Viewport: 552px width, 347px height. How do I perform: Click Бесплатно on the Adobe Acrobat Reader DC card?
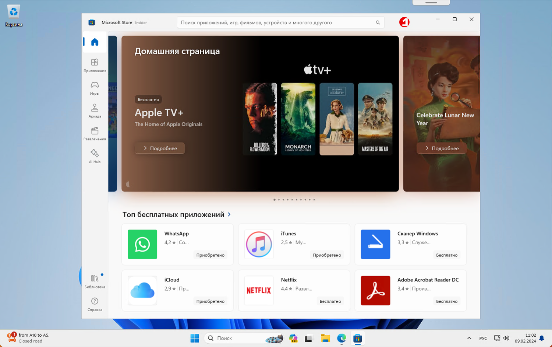point(447,301)
